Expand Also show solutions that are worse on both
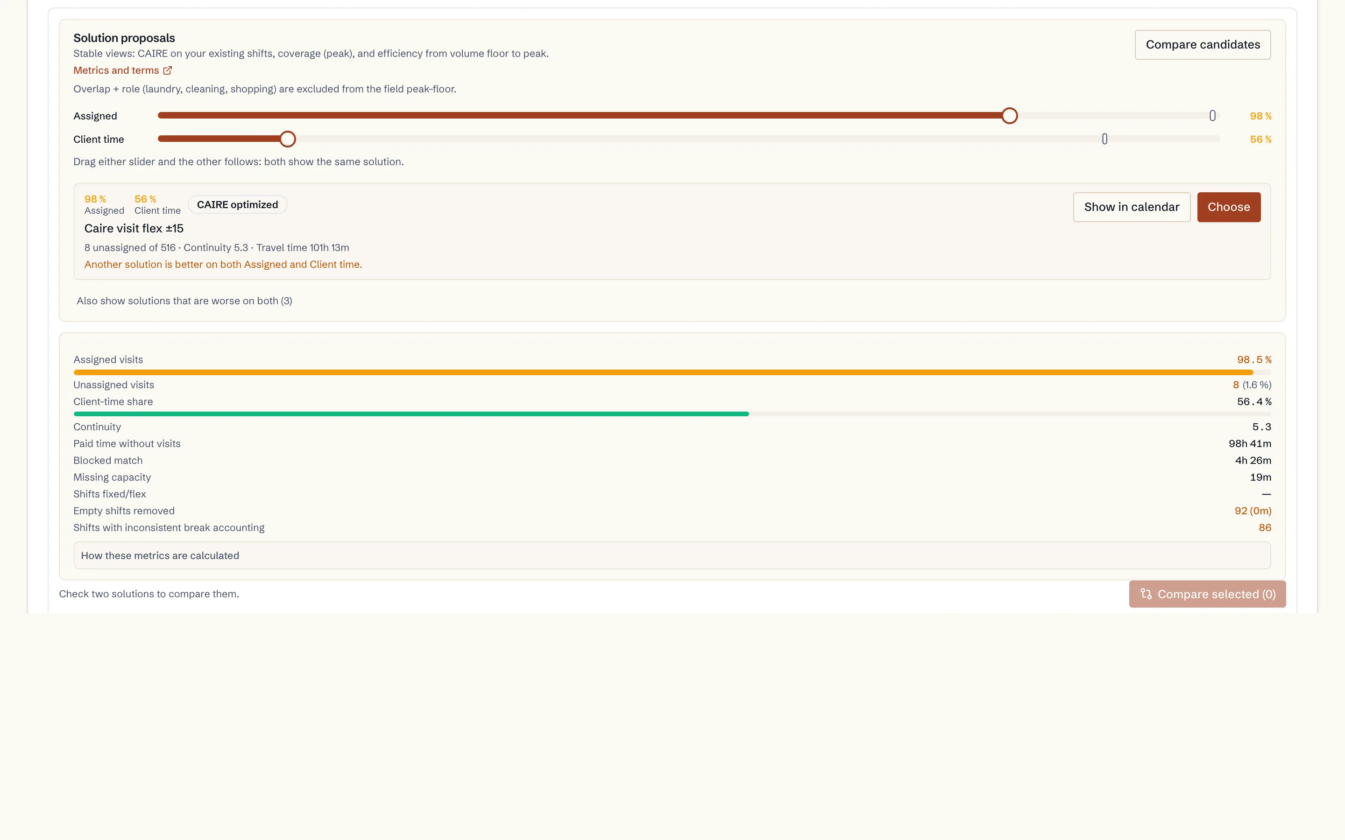 click(184, 301)
